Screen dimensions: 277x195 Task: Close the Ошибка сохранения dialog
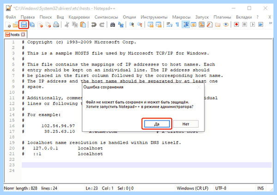tap(199, 87)
